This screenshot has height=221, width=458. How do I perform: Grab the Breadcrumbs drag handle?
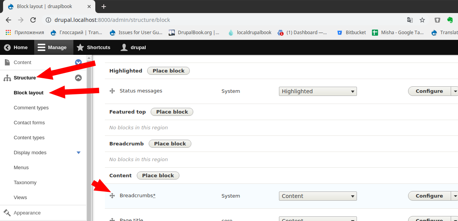(x=112, y=196)
